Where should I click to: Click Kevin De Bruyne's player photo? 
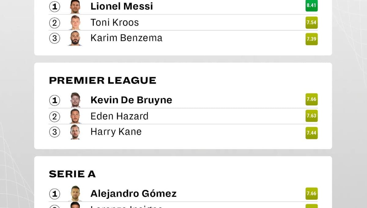75,100
